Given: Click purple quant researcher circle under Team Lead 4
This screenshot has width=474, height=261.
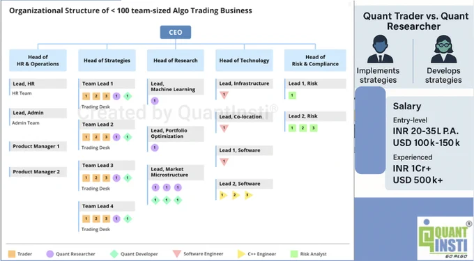Looking at the screenshot, I should click(x=116, y=219).
